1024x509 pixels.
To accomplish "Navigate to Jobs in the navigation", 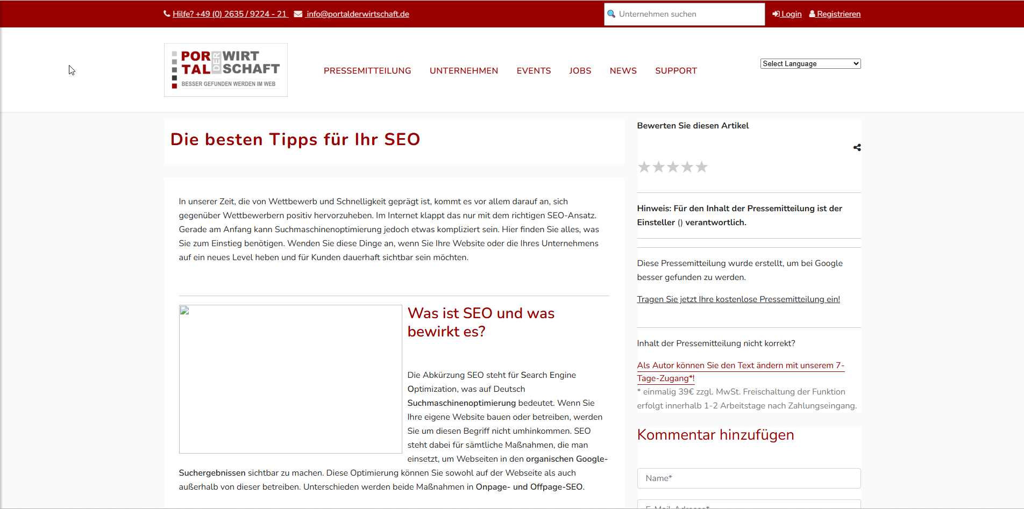I will 580,71.
